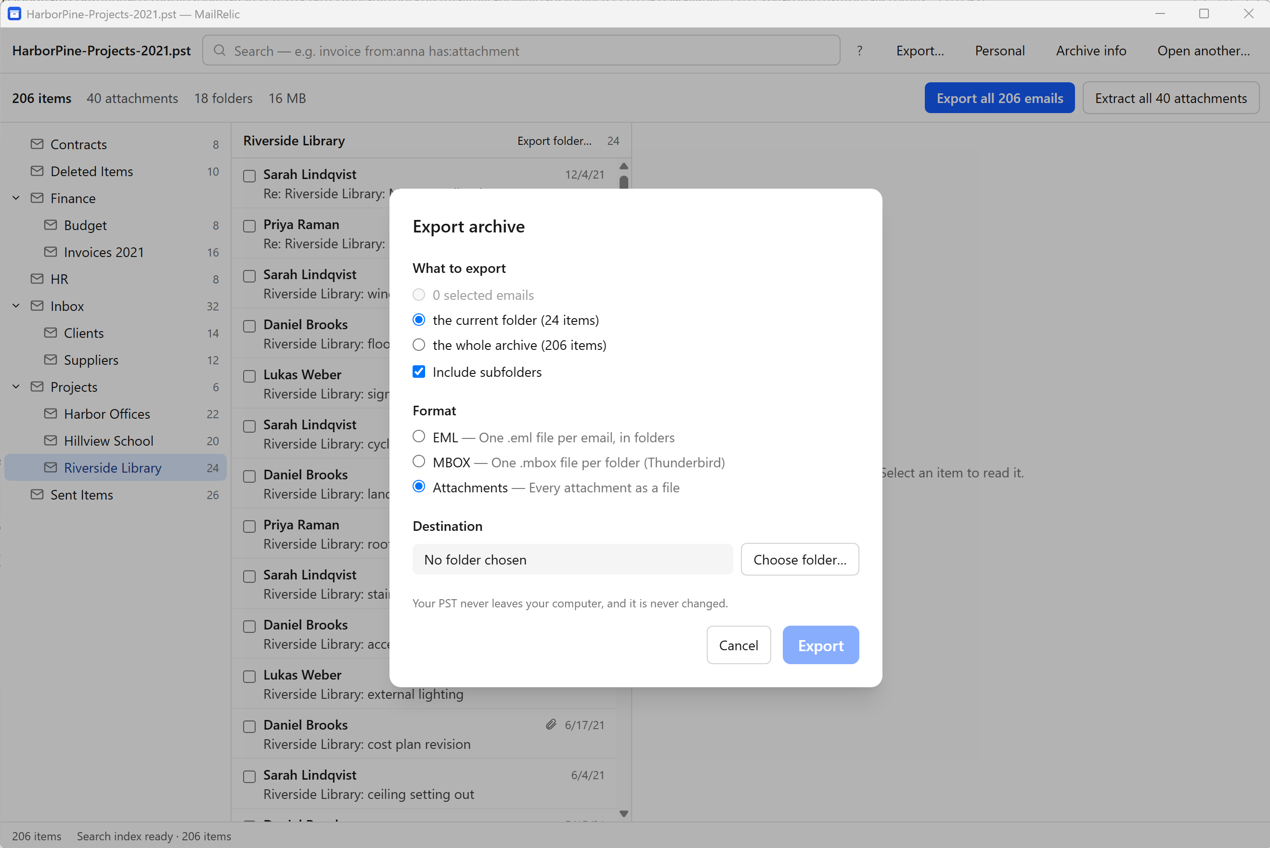This screenshot has height=848, width=1270.
Task: Check the ceiling setting out email checkbox
Action: 249,777
